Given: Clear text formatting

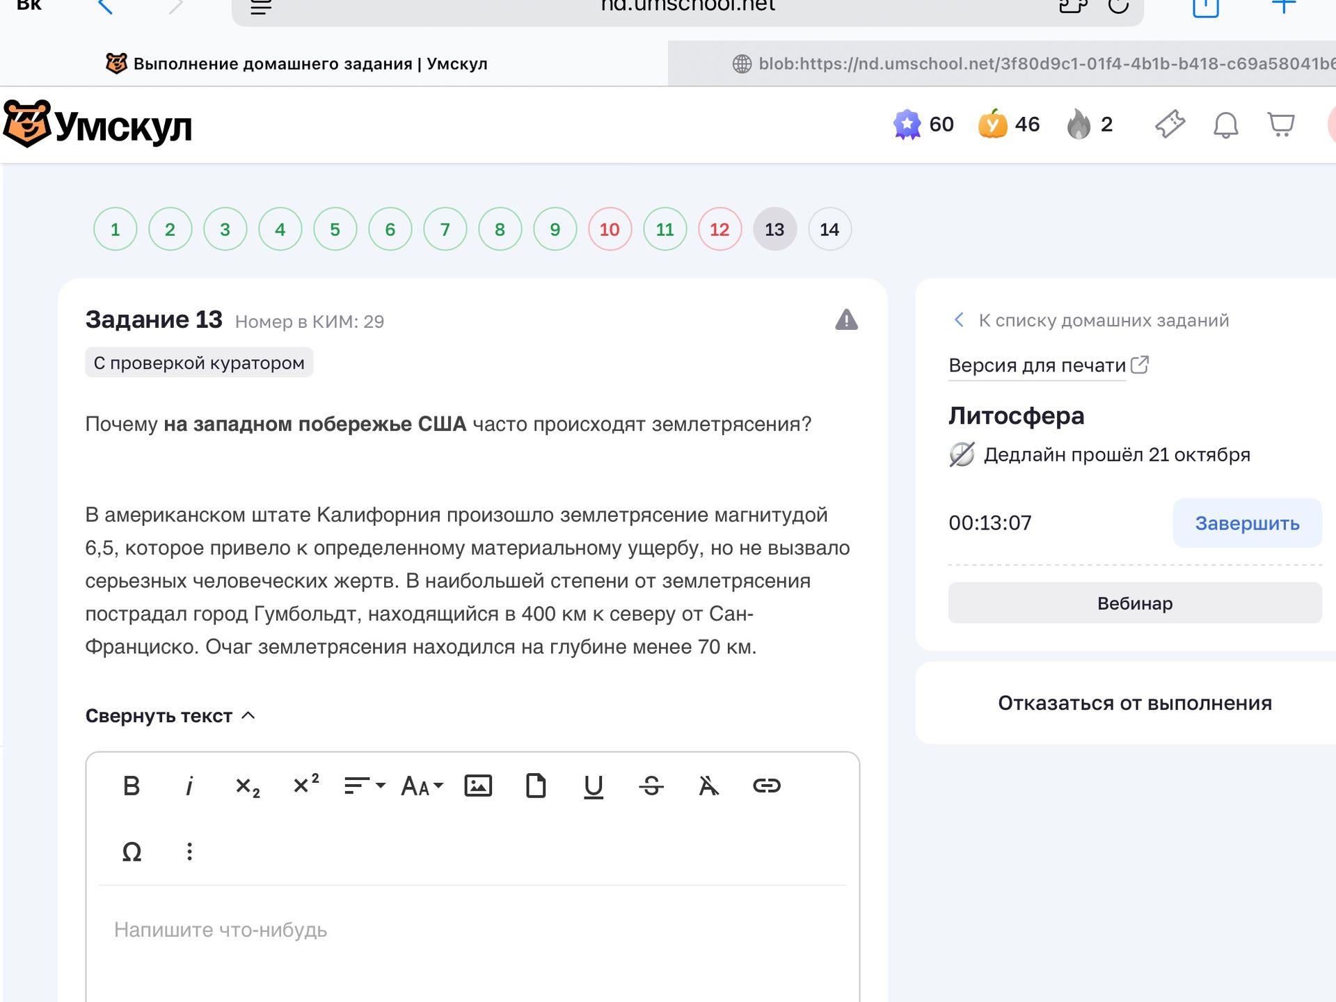Looking at the screenshot, I should point(708,786).
